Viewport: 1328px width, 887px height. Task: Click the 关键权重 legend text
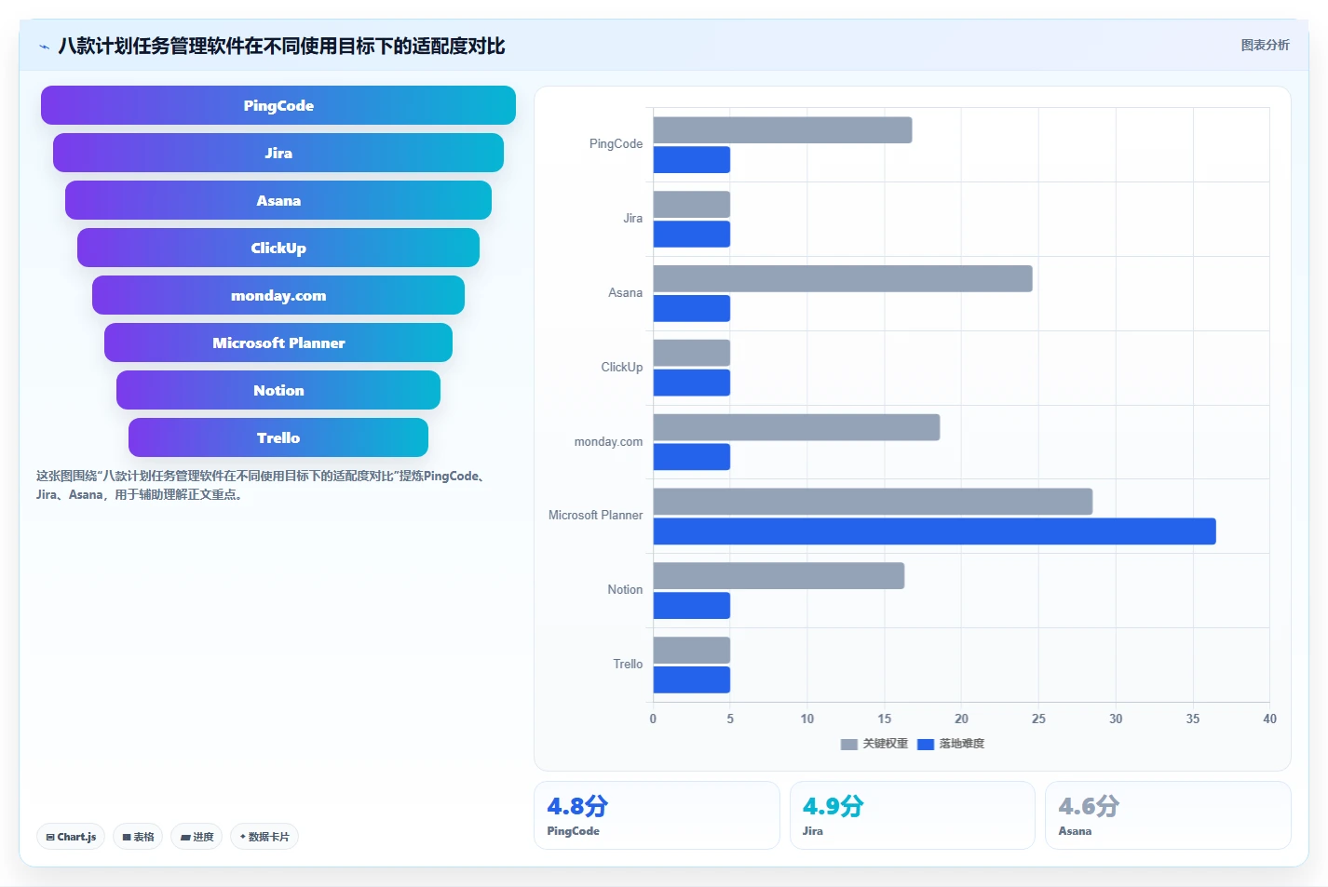[885, 744]
